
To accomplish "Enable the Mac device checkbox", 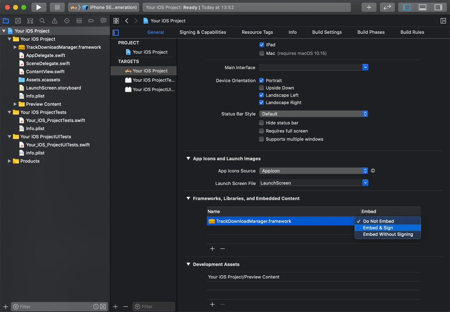I will point(262,53).
